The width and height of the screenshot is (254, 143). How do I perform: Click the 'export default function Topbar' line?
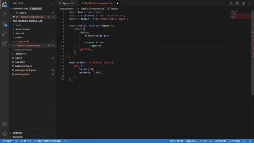point(92,25)
